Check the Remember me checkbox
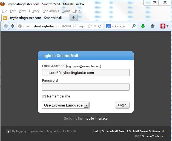The image size is (172, 141). pyautogui.click(x=44, y=96)
